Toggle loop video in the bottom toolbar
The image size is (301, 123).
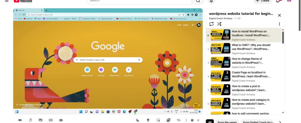[x=179, y=120]
